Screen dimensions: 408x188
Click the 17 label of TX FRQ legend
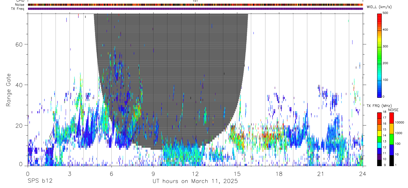pos(384,118)
